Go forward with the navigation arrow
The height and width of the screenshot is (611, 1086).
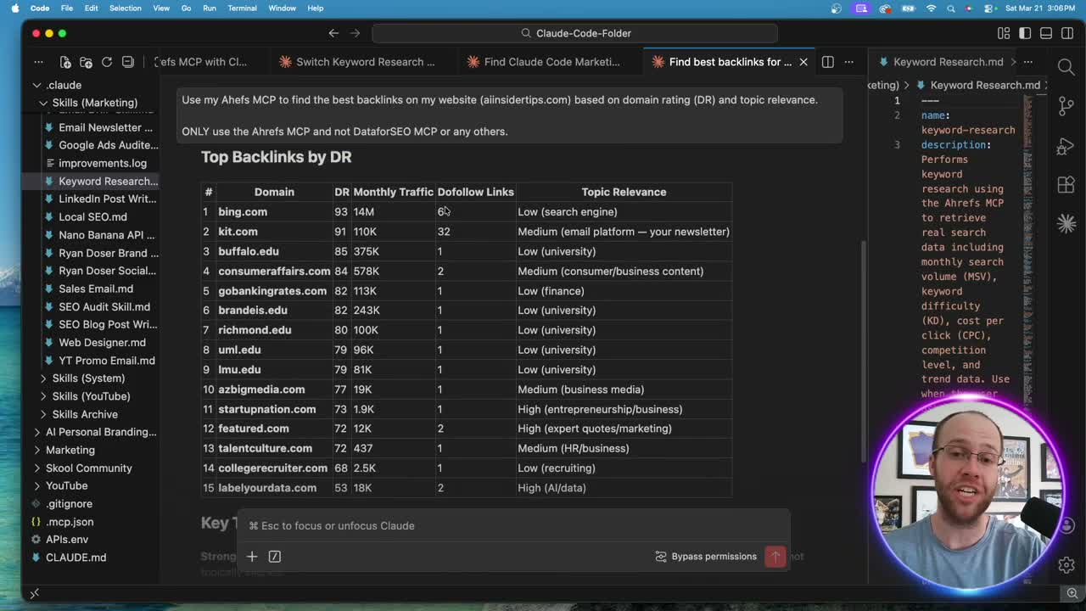click(x=355, y=33)
